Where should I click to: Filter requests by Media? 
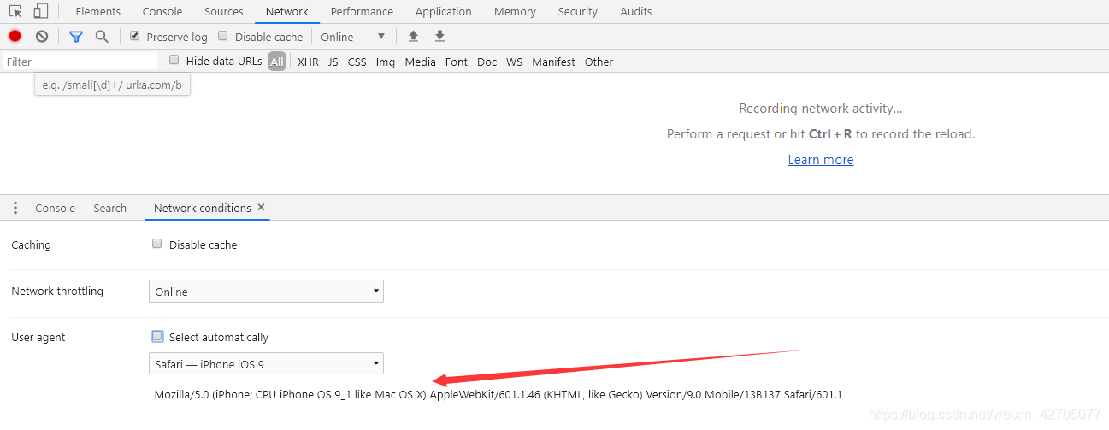(x=421, y=62)
